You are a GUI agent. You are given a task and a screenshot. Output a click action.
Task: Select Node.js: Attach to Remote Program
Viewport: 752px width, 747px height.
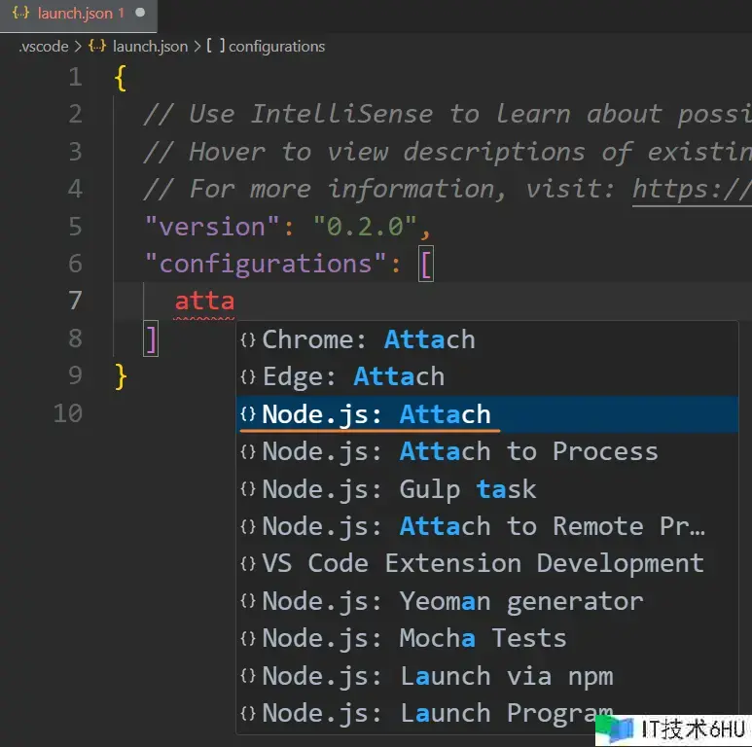pyautogui.click(x=483, y=526)
